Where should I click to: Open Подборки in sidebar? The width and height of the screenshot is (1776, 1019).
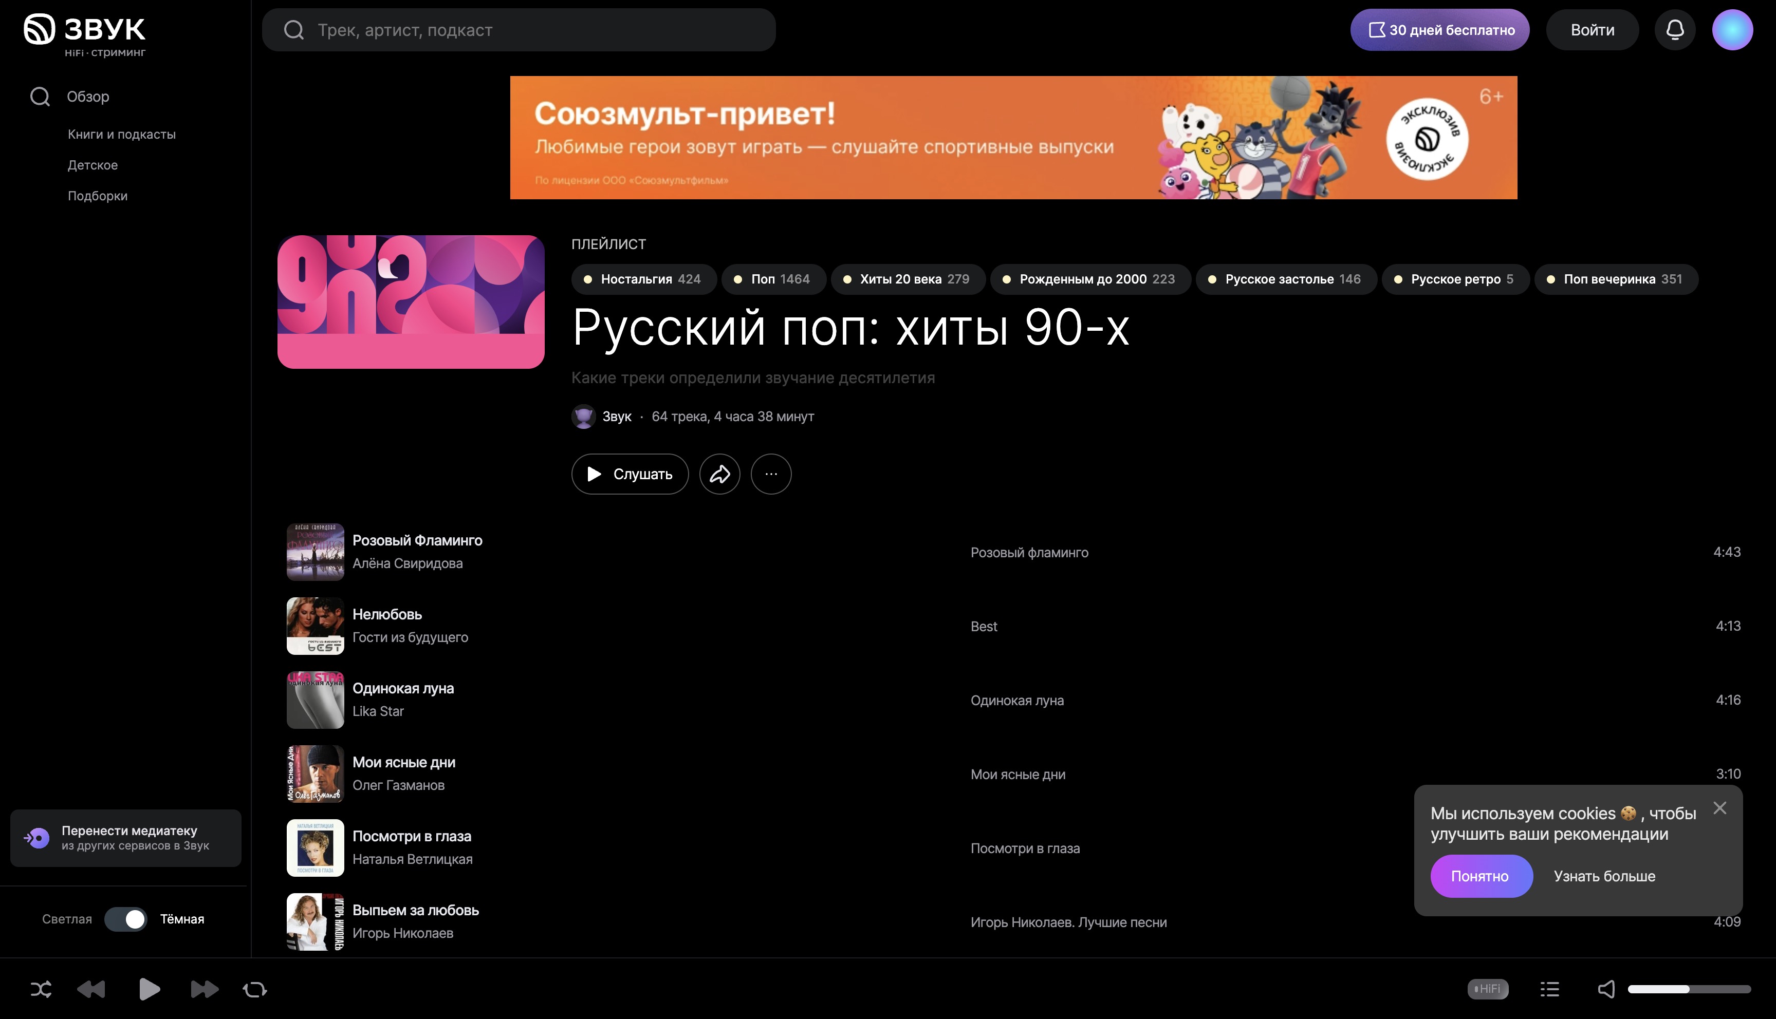coord(97,196)
